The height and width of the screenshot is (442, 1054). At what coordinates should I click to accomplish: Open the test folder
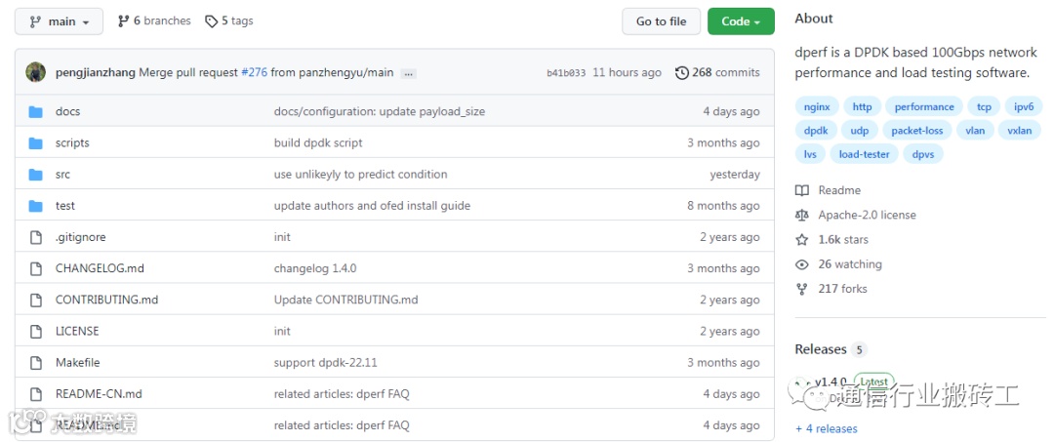point(65,206)
